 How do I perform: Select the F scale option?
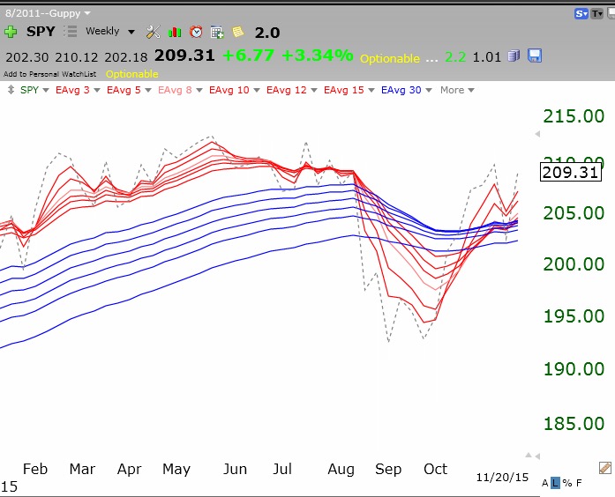pos(579,483)
